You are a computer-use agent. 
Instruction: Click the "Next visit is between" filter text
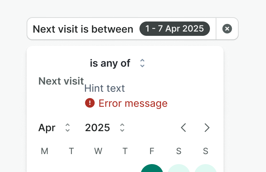click(x=83, y=29)
